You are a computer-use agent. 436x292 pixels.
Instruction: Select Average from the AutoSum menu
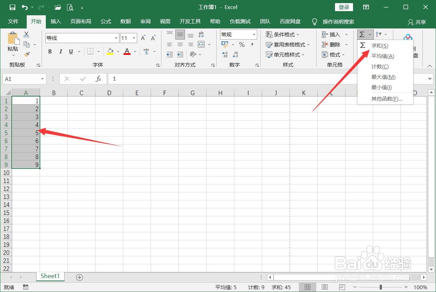tap(383, 56)
